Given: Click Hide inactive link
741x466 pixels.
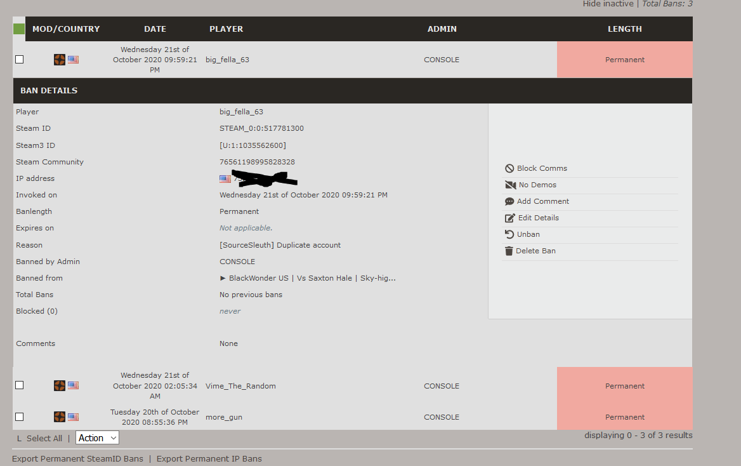Looking at the screenshot, I should [x=608, y=4].
